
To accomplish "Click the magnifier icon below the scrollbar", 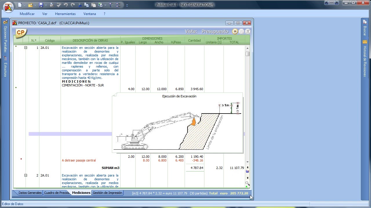I will 247,183.
